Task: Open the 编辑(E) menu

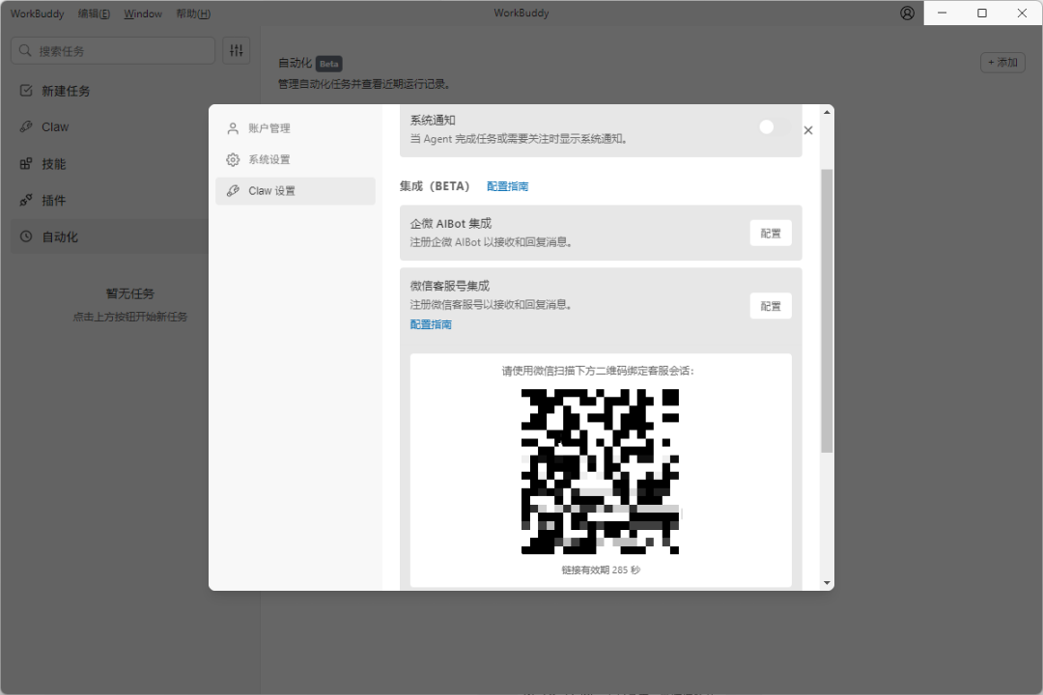Action: pos(94,14)
